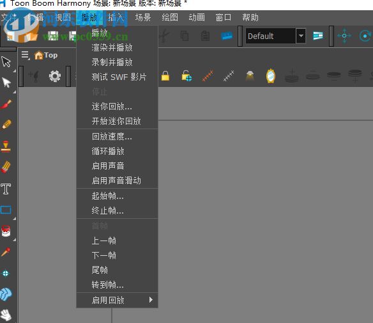Select the Paint bucket tool
Image resolution: width=373 pixels, height=323 pixels.
(6, 231)
